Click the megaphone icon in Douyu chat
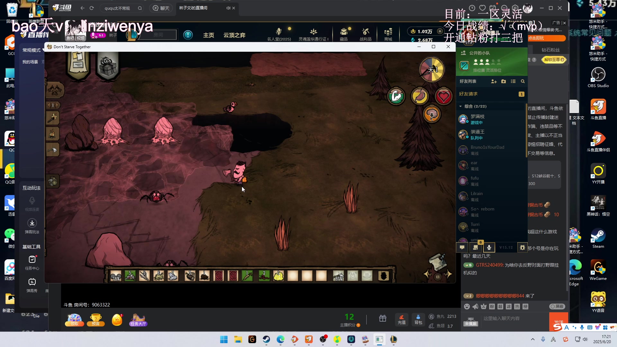This screenshot has height=347, width=617. pos(475,307)
